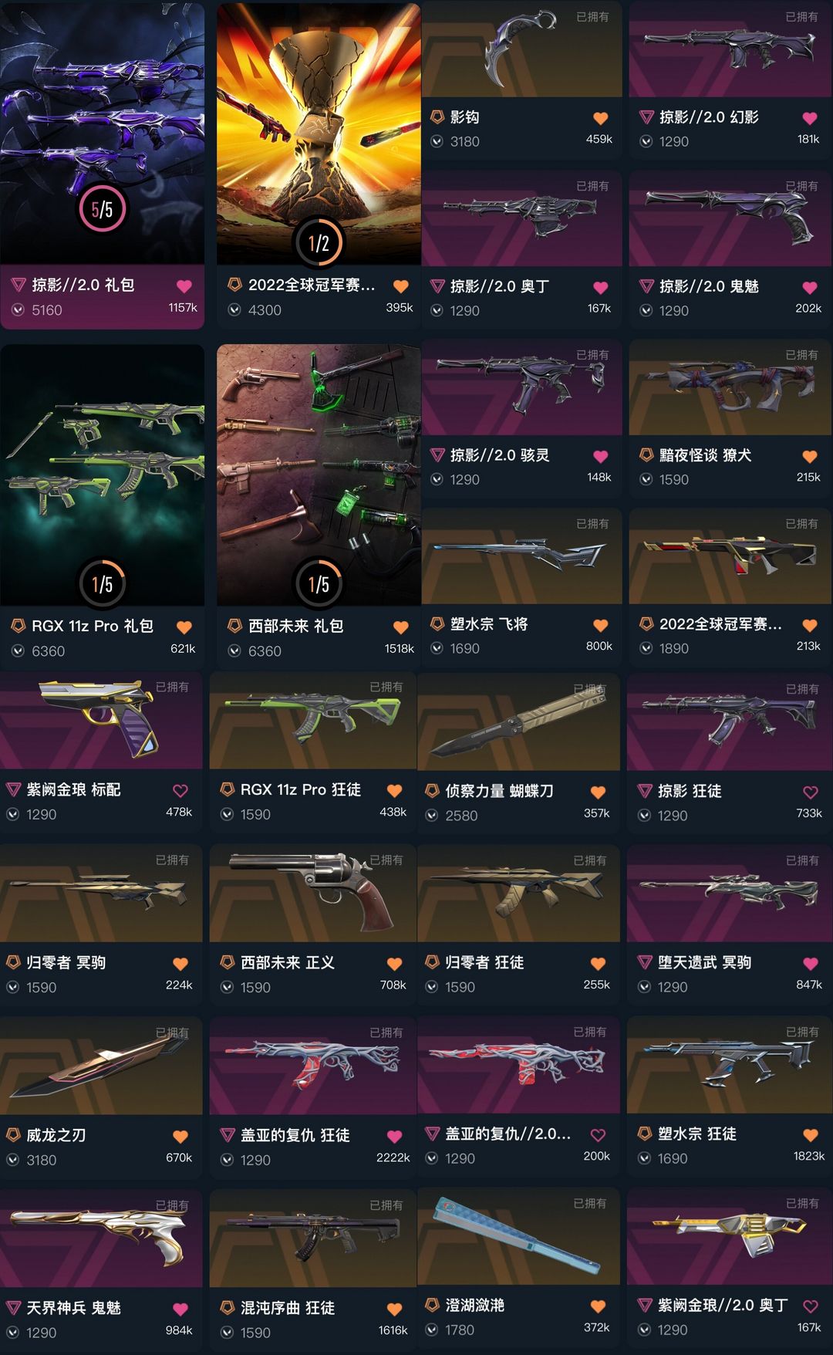Image resolution: width=833 pixels, height=1355 pixels.
Task: Toggle heart on 盖亚的复仇//2.0 skin
Action: (x=598, y=1135)
